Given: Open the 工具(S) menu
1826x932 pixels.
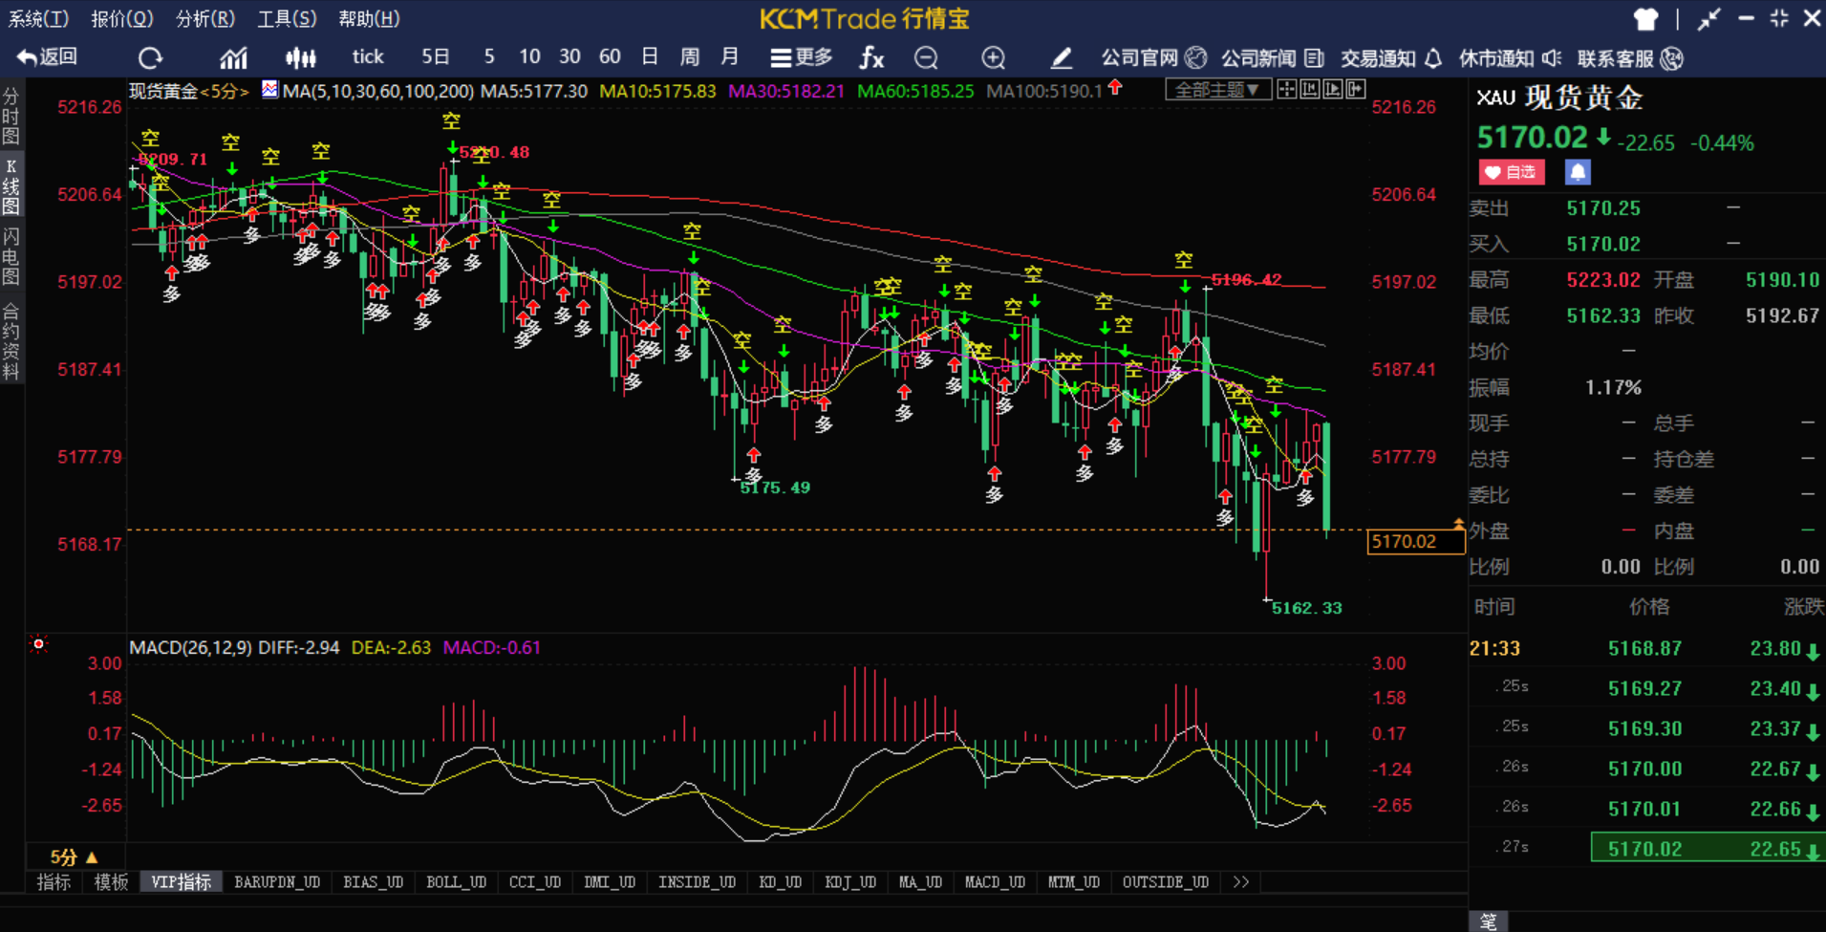Looking at the screenshot, I should [287, 18].
